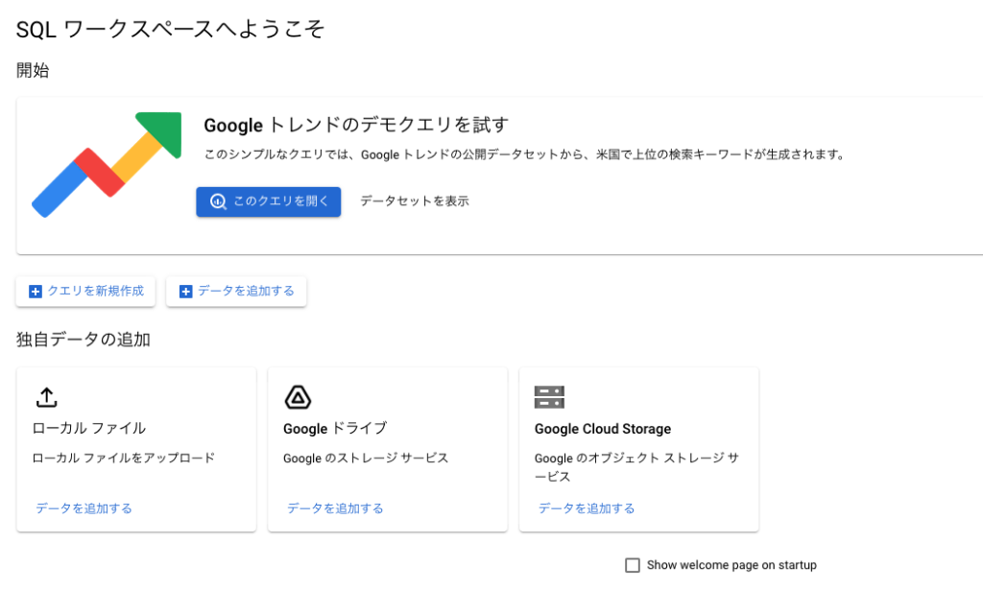Click the magnifier icon inside このクエリを開く
Screen dimensions: 983x613
pos(218,201)
